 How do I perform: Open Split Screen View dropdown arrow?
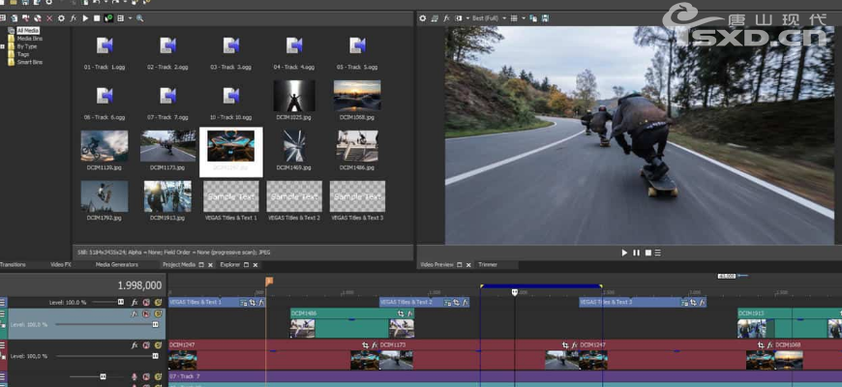pos(467,18)
